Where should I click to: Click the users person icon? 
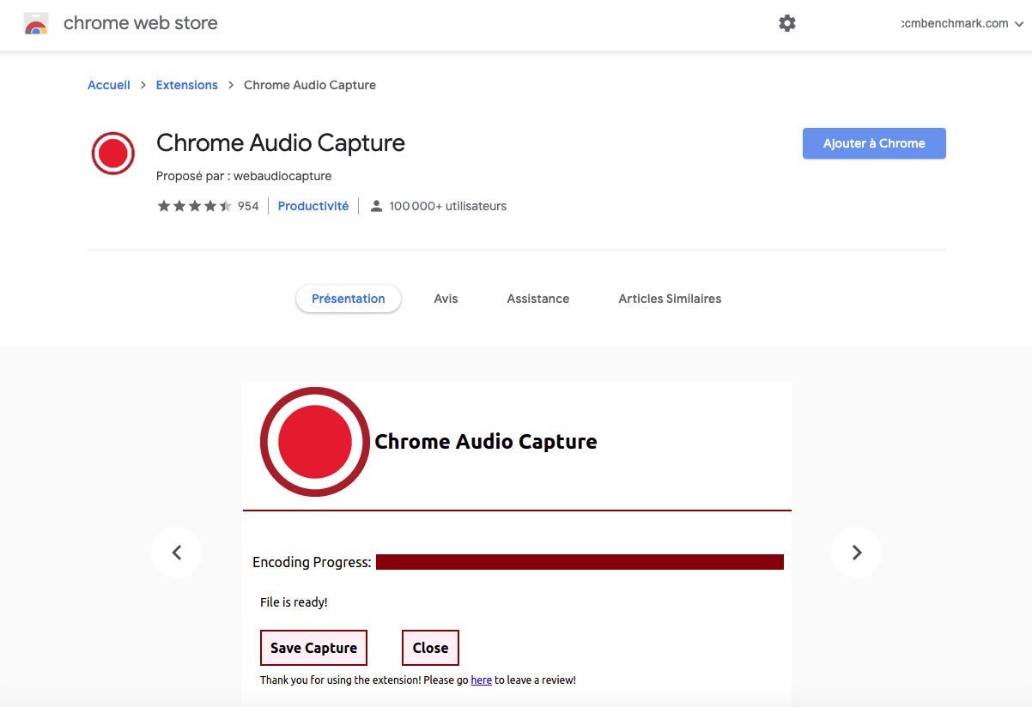pyautogui.click(x=376, y=206)
